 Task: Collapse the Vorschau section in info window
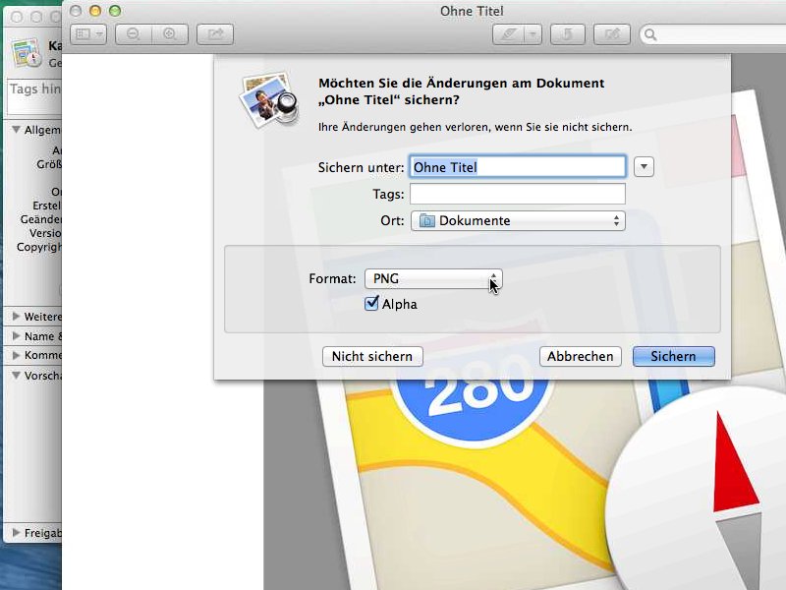pyautogui.click(x=16, y=375)
